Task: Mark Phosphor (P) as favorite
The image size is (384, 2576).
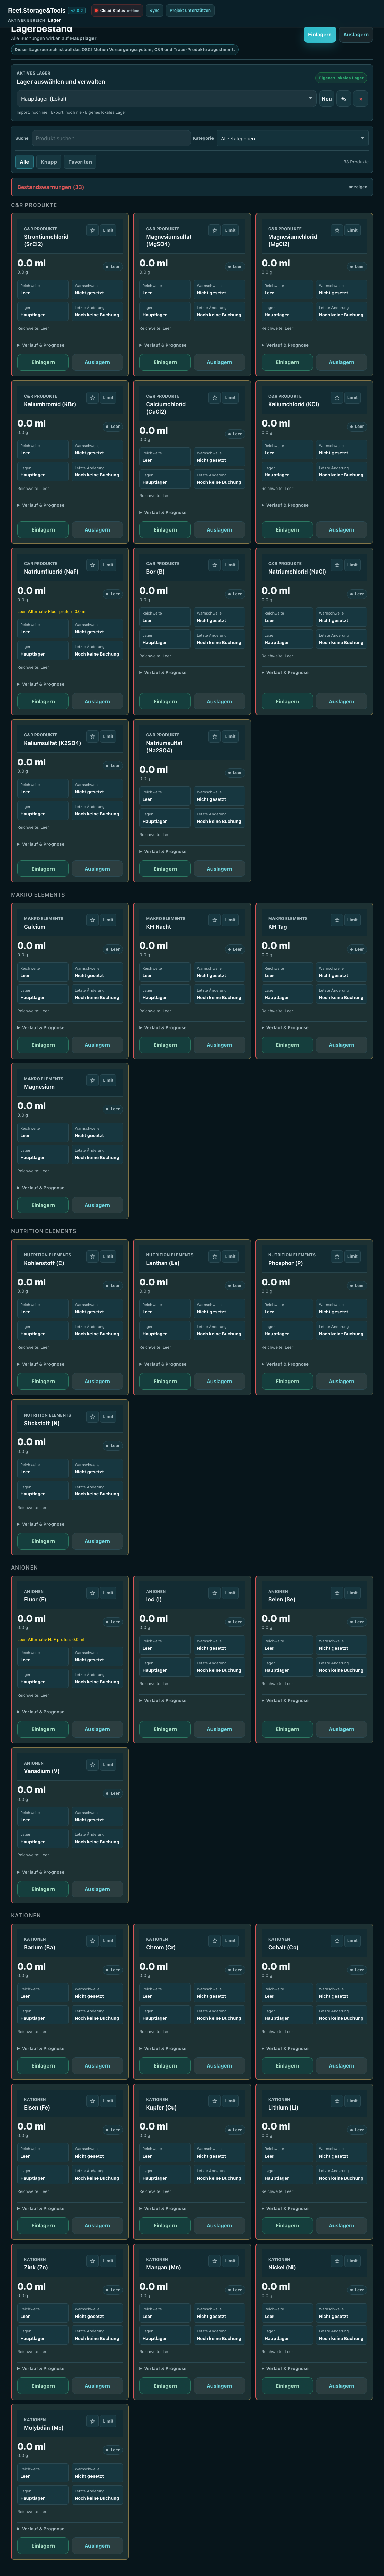Action: pyautogui.click(x=337, y=1256)
